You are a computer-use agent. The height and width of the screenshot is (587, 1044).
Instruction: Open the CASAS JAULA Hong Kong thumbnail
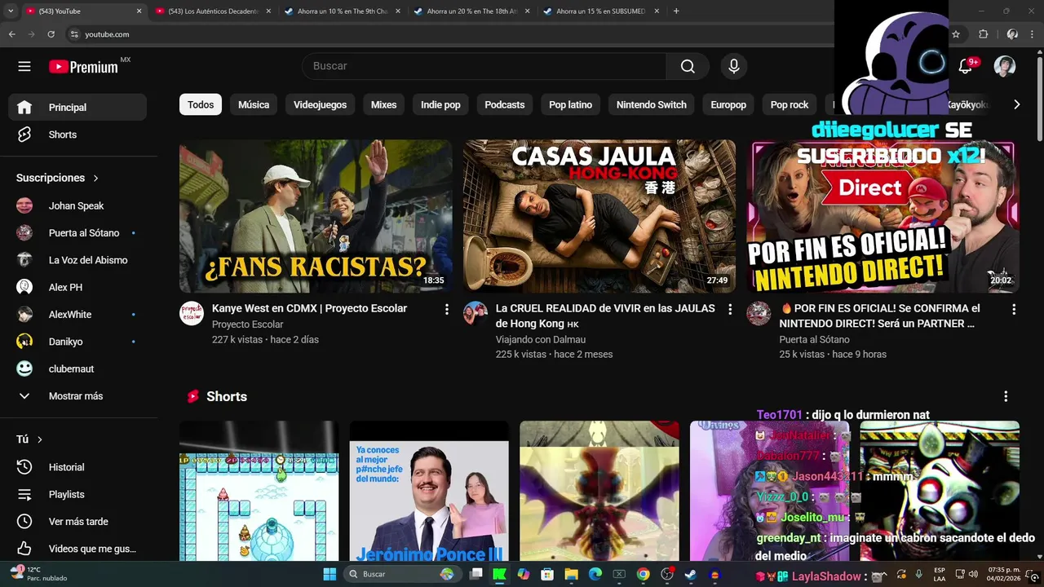(x=599, y=216)
